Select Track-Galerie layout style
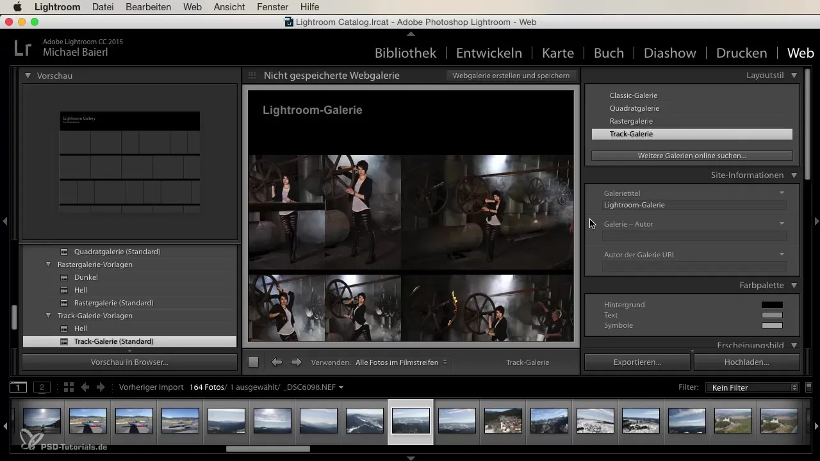This screenshot has width=820, height=461. pos(692,134)
